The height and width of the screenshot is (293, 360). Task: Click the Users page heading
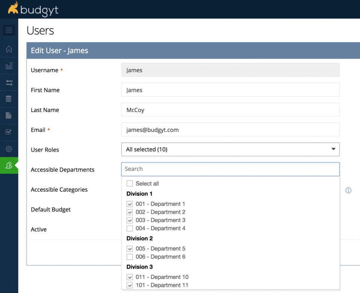tap(40, 30)
